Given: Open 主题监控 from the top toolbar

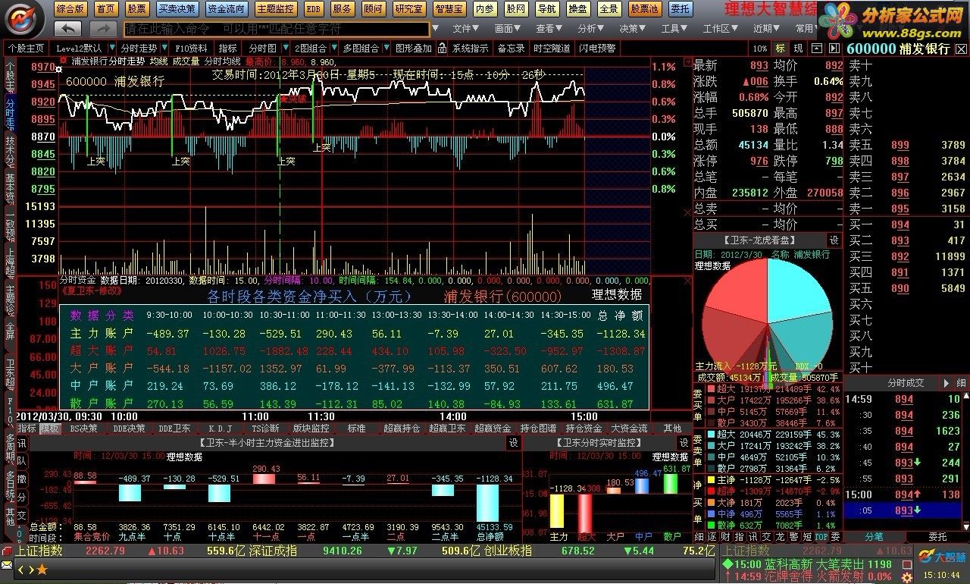Looking at the screenshot, I should pos(275,9).
